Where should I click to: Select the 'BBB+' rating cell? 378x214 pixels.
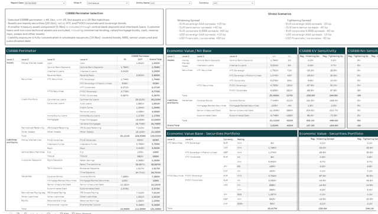tap(240, 203)
